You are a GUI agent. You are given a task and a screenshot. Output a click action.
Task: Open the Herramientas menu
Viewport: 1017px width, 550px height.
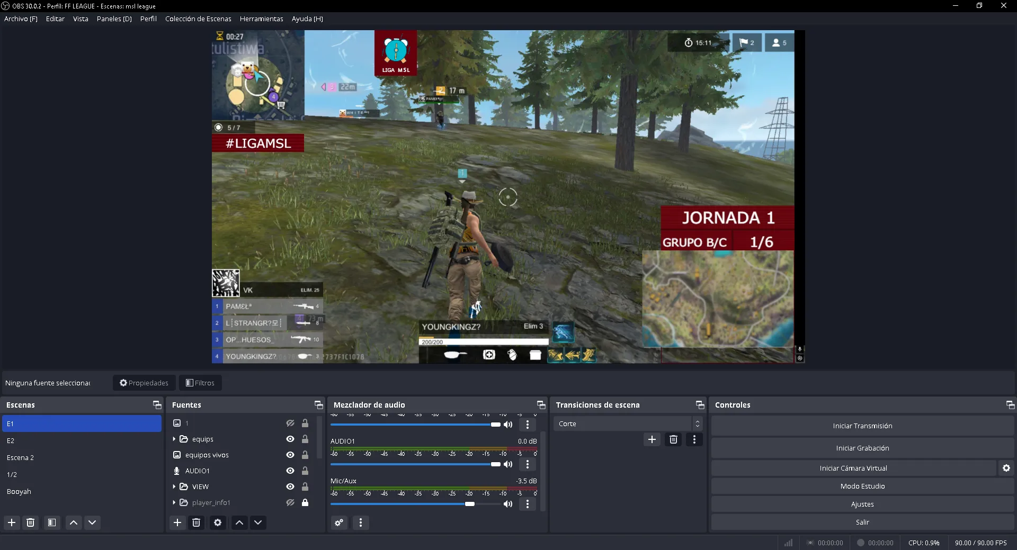[261, 19]
